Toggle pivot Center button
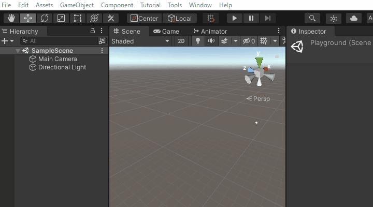Viewport: 373px width, 207px height. [145, 18]
